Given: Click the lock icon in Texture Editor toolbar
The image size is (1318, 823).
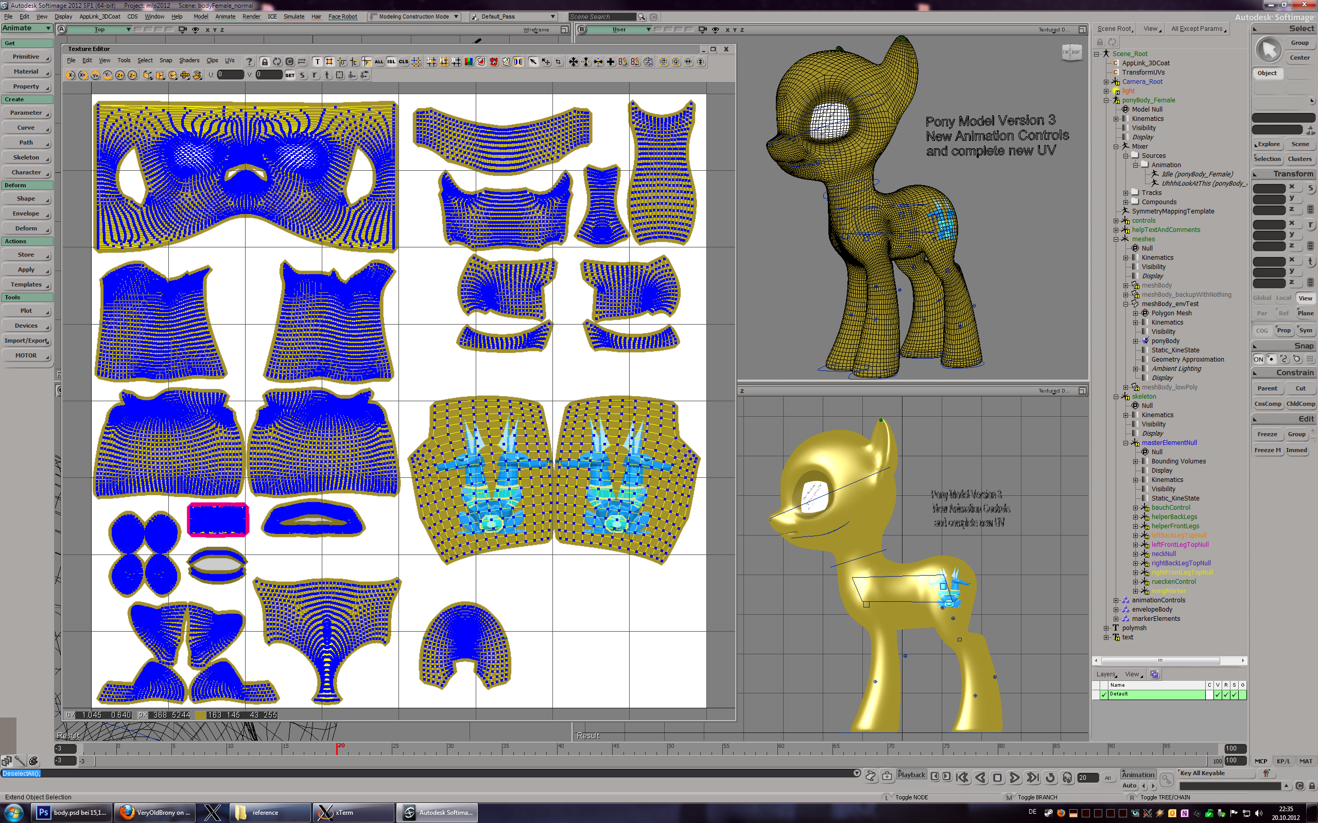Looking at the screenshot, I should 264,62.
